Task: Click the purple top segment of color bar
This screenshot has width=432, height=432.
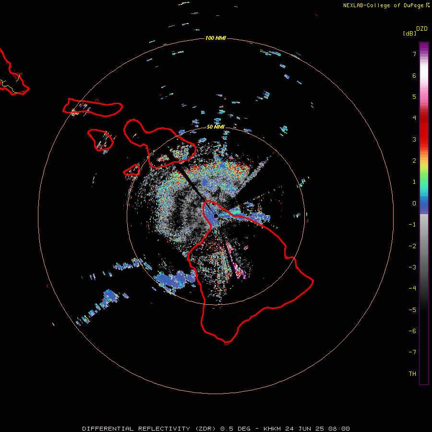Action: click(424, 48)
